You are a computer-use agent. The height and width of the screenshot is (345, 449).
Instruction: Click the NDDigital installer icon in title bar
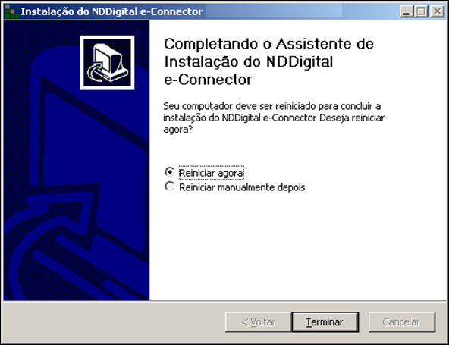[11, 11]
